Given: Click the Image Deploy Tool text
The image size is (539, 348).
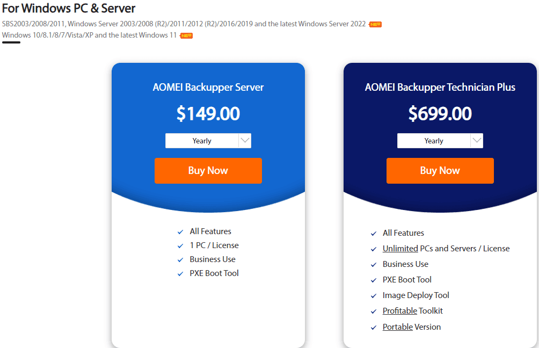Looking at the screenshot, I should point(416,295).
